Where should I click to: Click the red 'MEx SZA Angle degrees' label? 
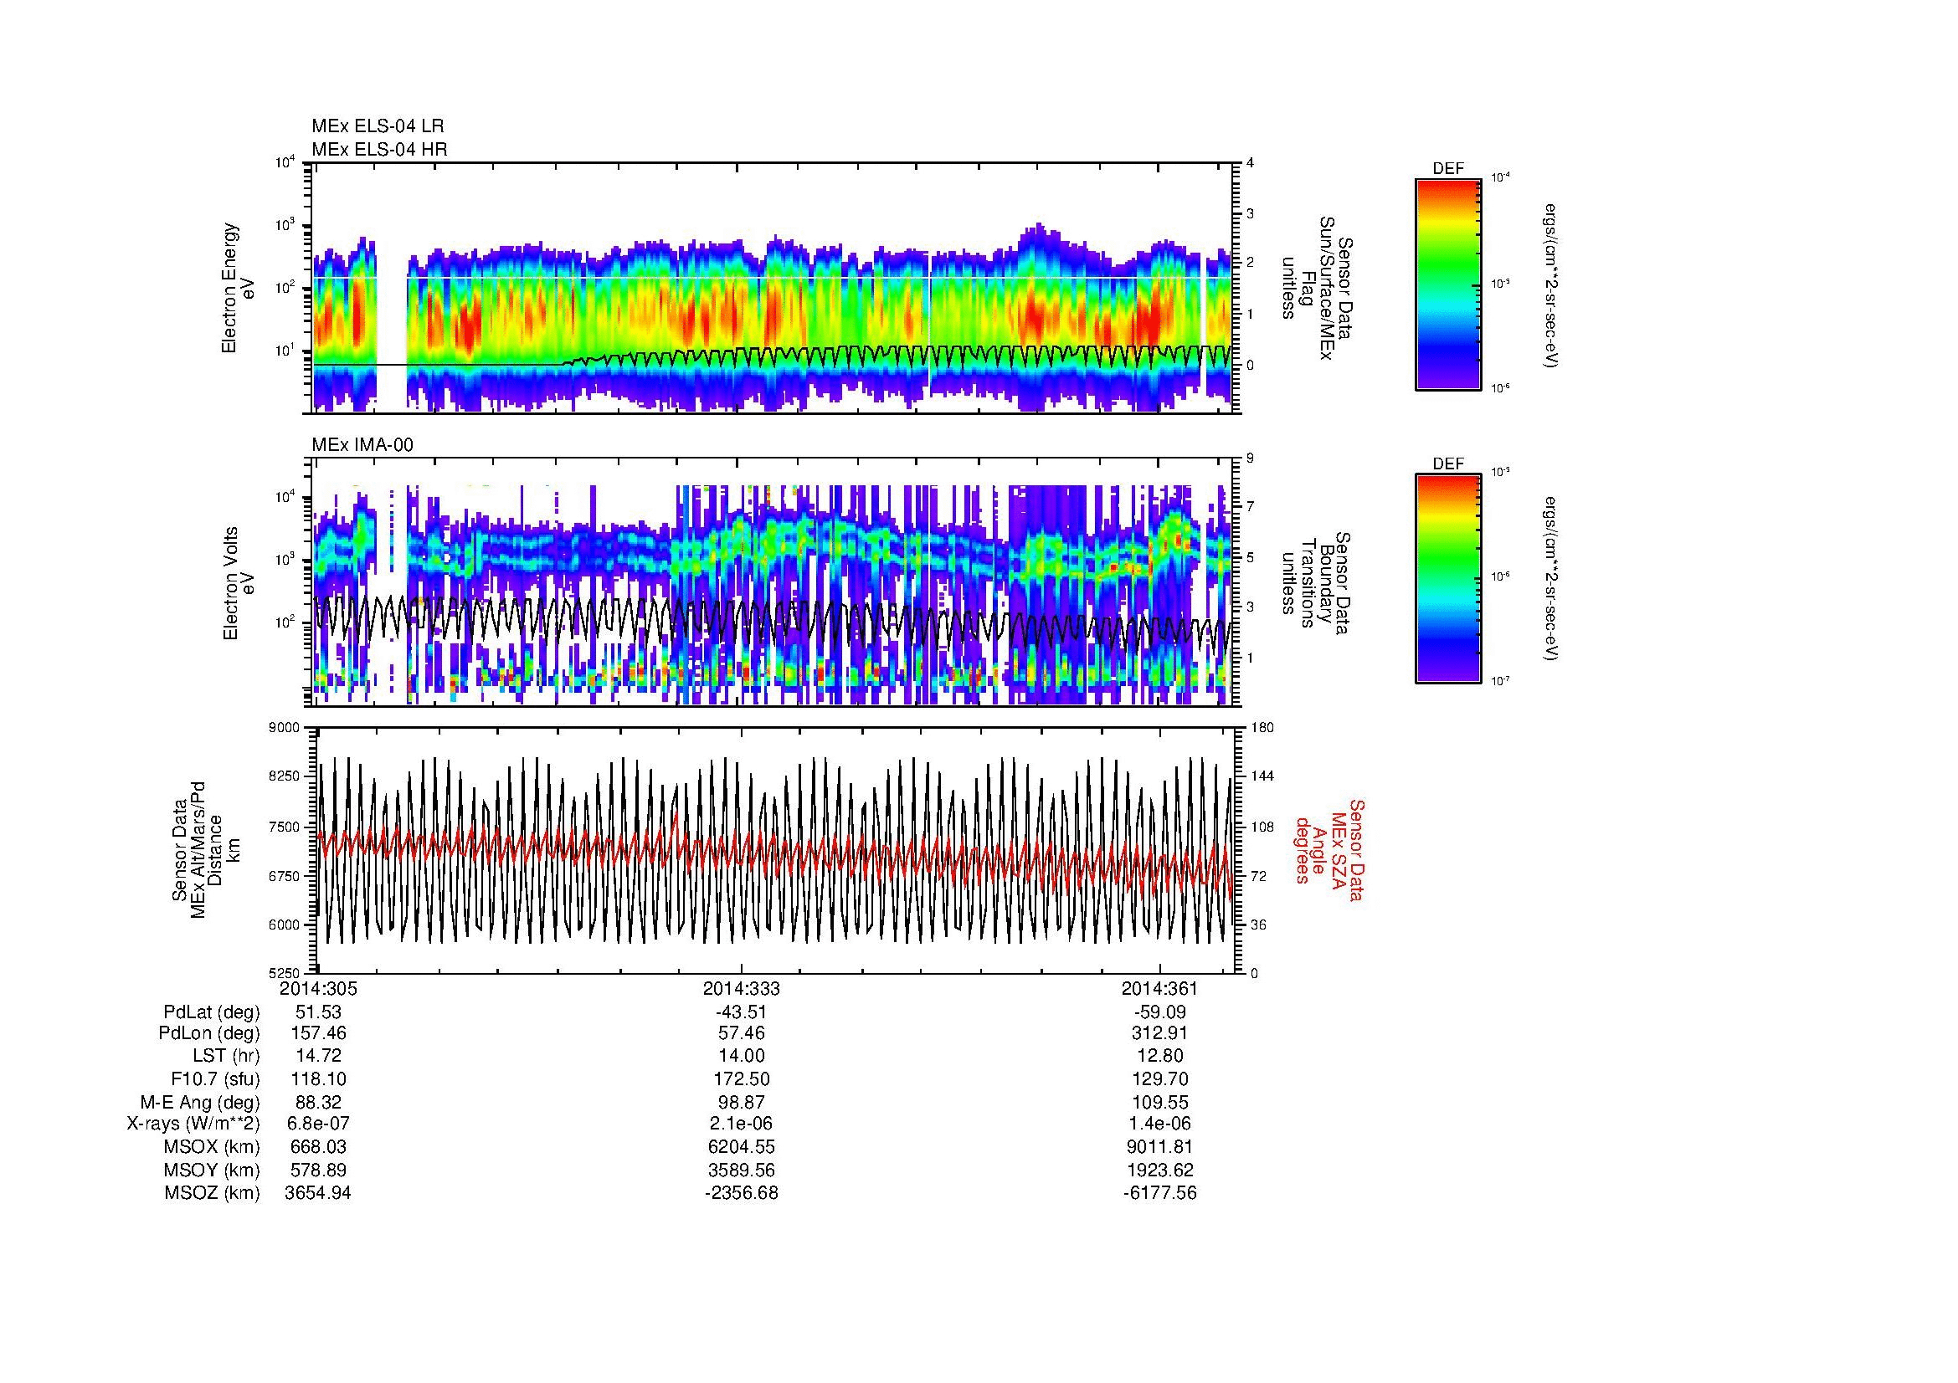(1329, 850)
